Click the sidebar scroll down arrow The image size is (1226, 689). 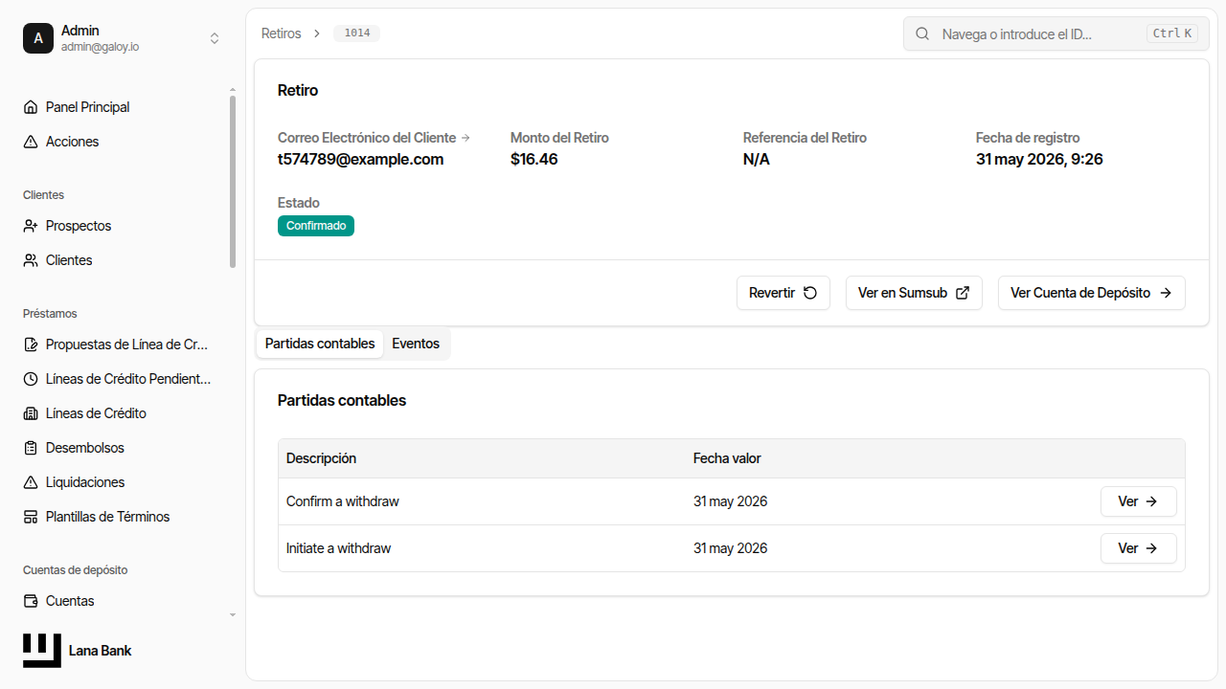pyautogui.click(x=233, y=615)
